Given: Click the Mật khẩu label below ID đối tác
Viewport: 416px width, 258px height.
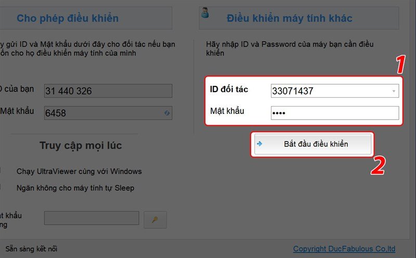Looking at the screenshot, I should pyautogui.click(x=227, y=111).
